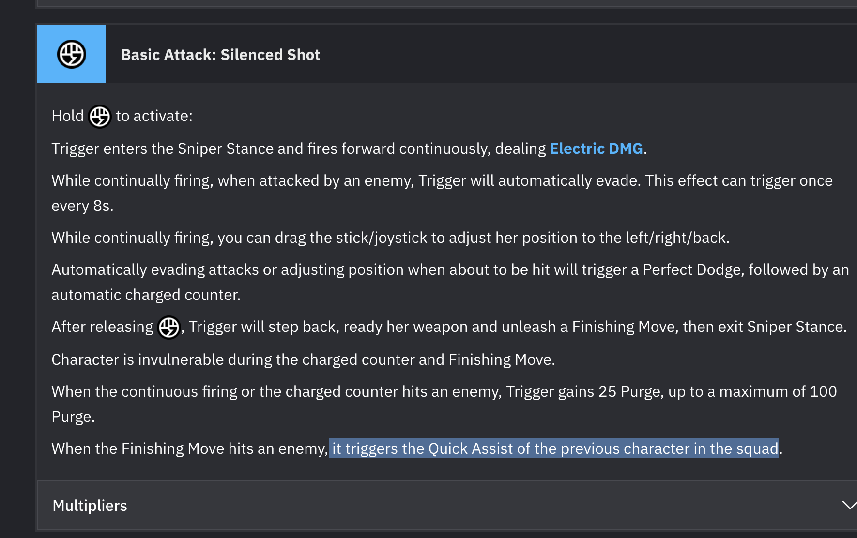Click the Basic Attack icon in the blue tile
Image resolution: width=857 pixels, height=538 pixels.
pyautogui.click(x=72, y=54)
